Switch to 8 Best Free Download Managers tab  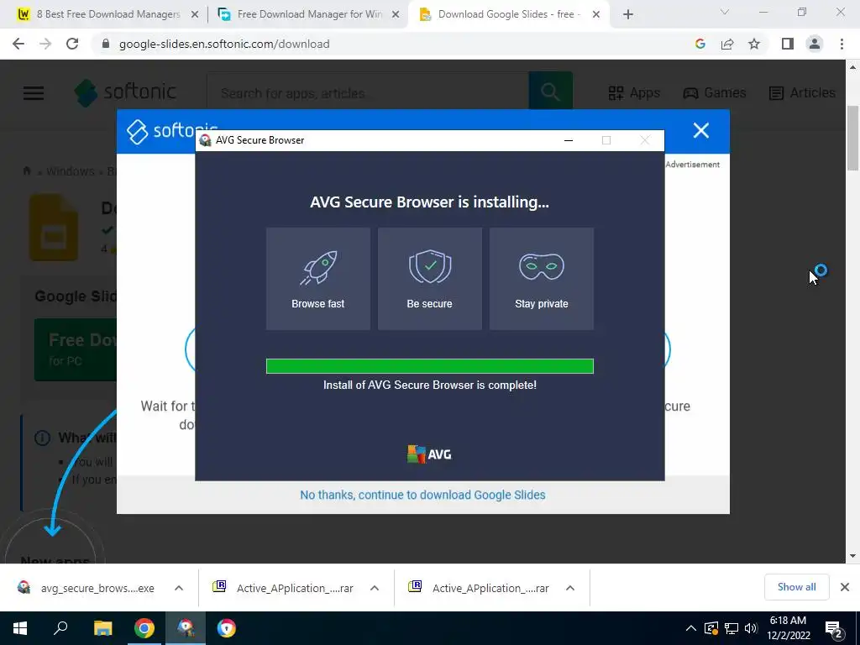(101, 15)
